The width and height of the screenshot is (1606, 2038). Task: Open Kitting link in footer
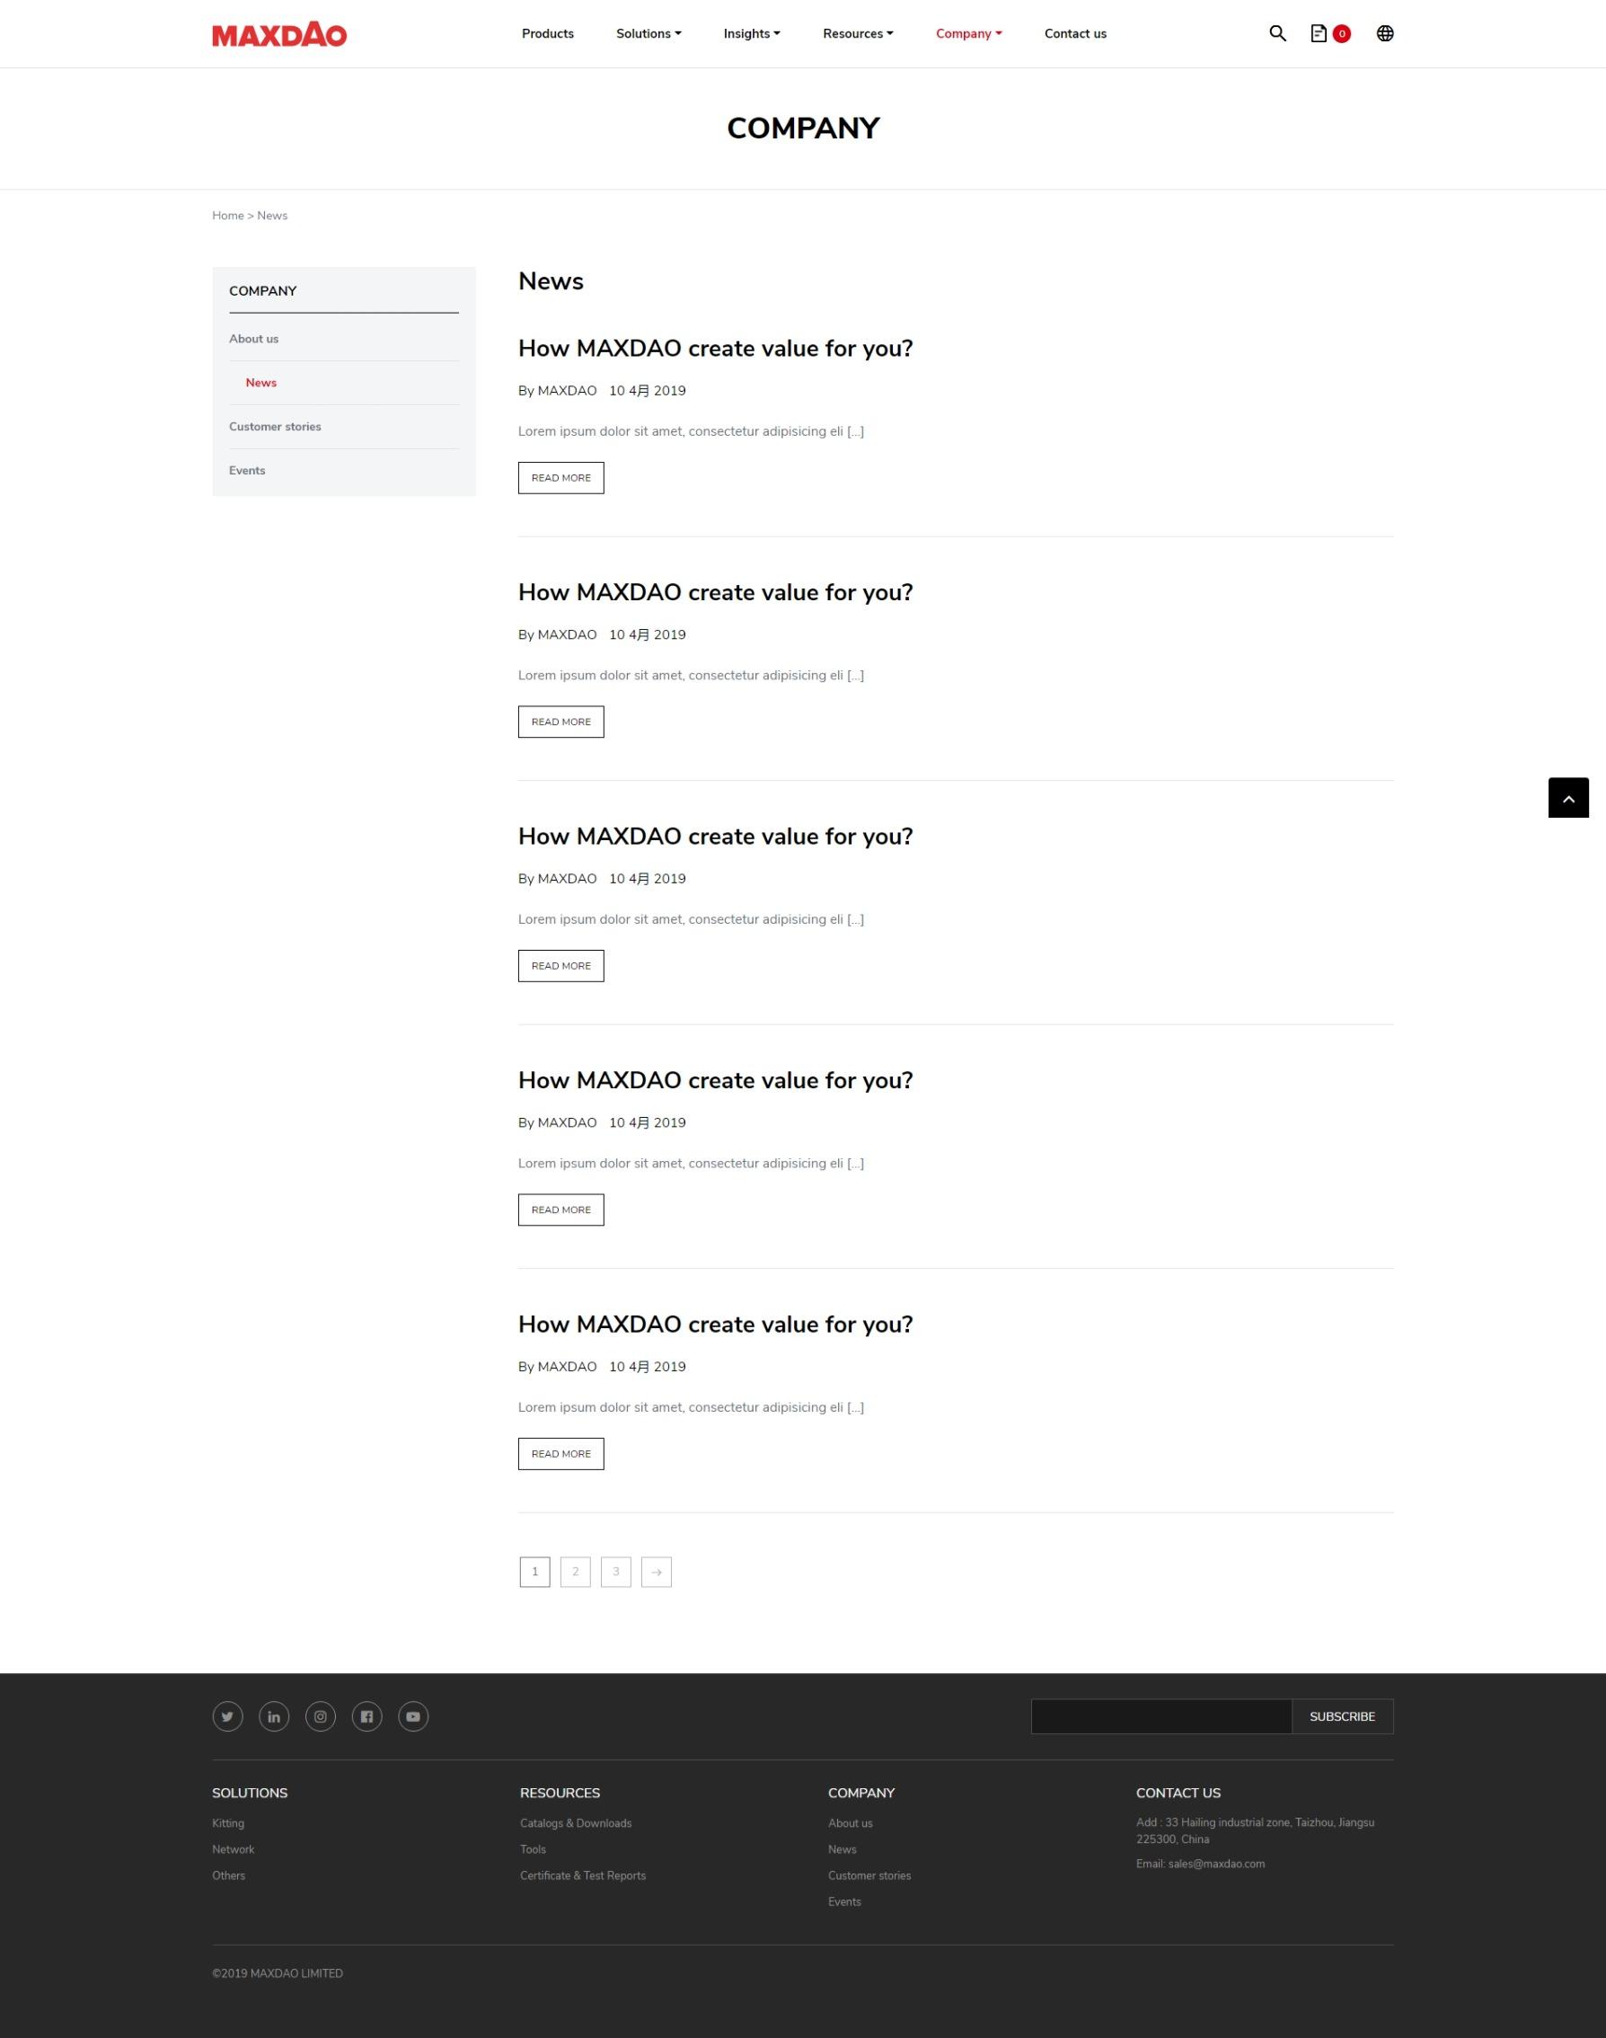click(228, 1822)
